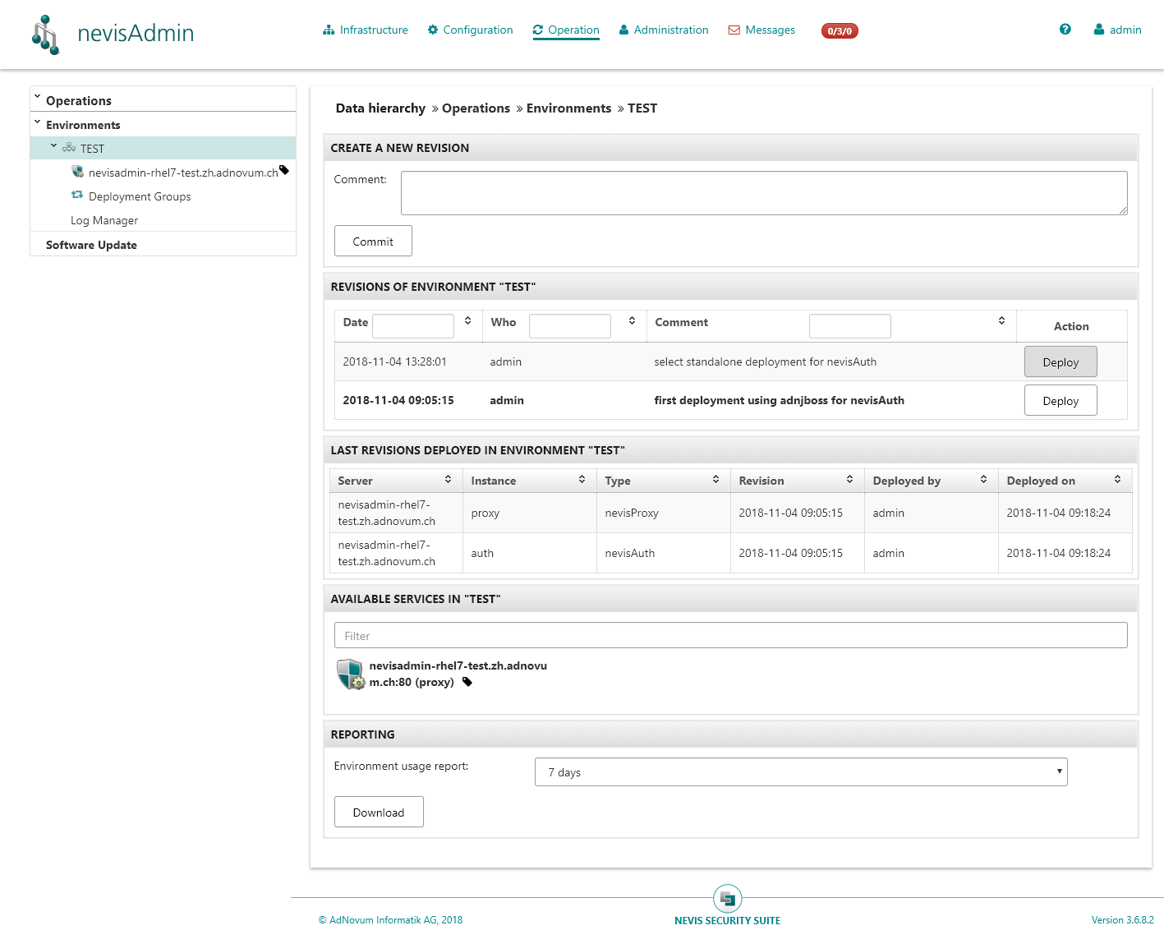Viewport: 1164px width, 930px height.
Task: Click the notification badge 0/3/0
Action: pos(840,31)
